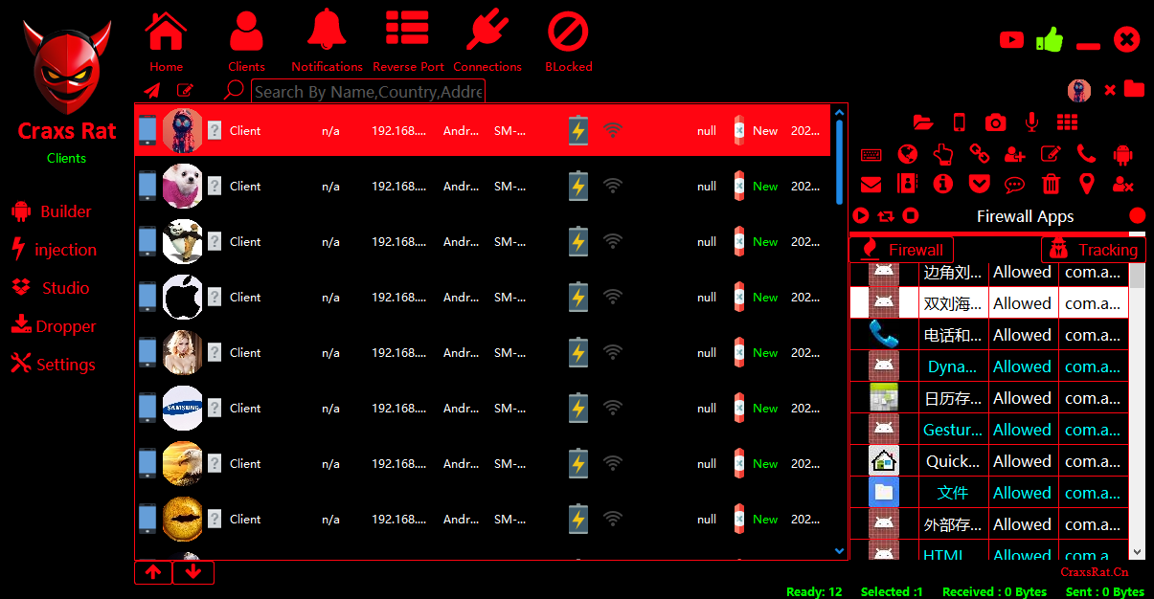Click the down arrow button below client list

[193, 572]
